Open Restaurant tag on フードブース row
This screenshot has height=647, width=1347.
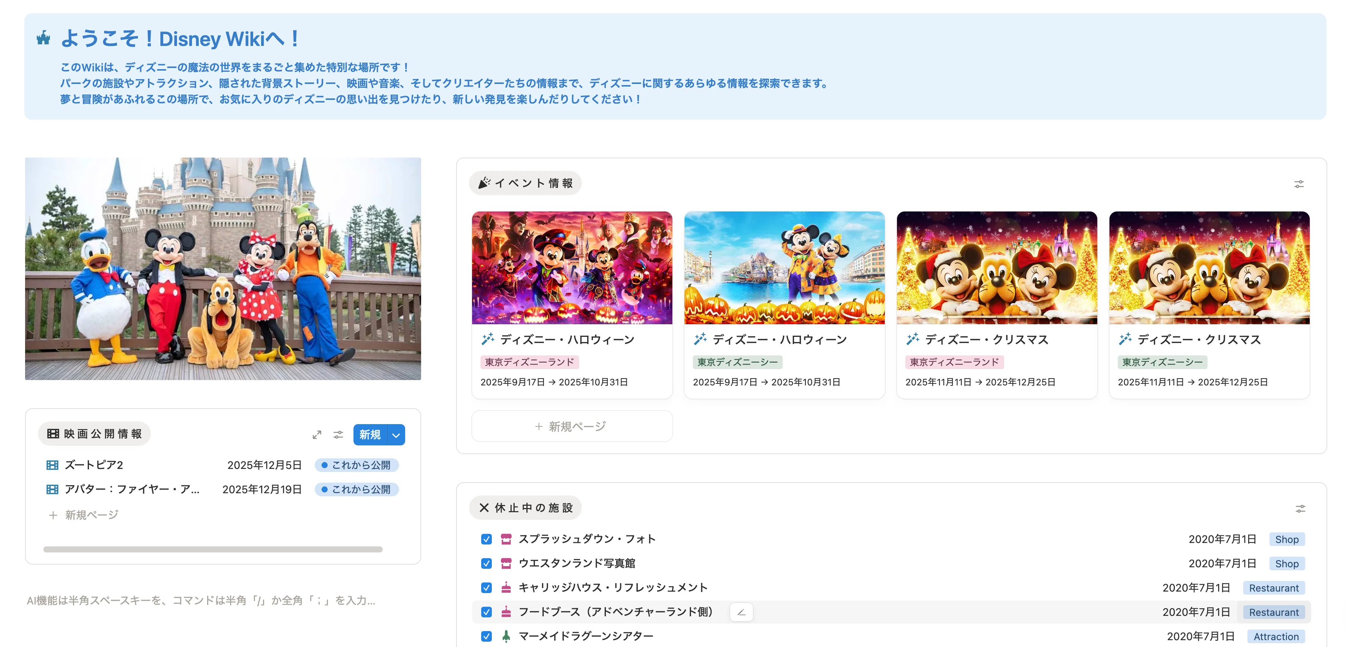1273,612
